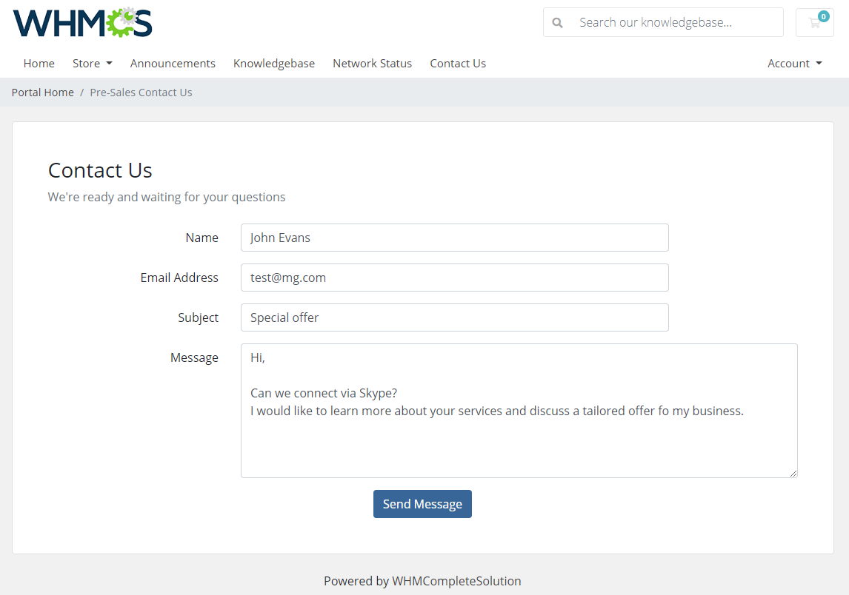The width and height of the screenshot is (849, 595).
Task: Click the Pre-Sales Contact Us breadcrumb
Action: tap(141, 92)
